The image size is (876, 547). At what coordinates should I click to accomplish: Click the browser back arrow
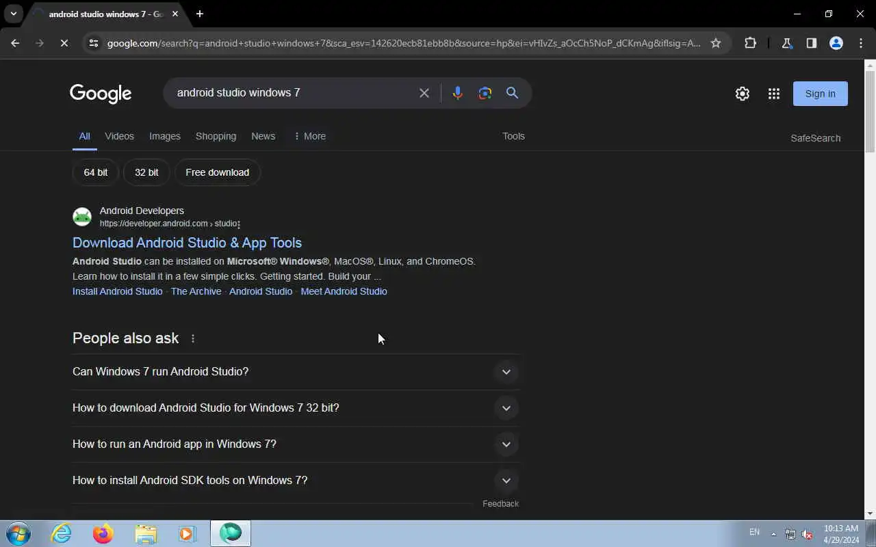(x=15, y=43)
